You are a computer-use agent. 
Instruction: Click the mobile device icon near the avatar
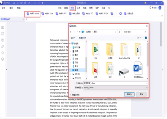click(150, 8)
